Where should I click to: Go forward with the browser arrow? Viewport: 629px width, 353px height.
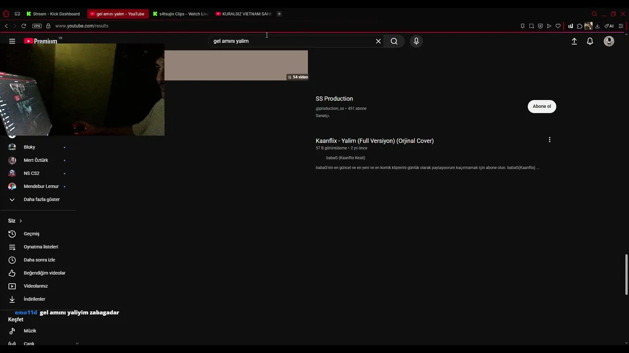(15, 26)
